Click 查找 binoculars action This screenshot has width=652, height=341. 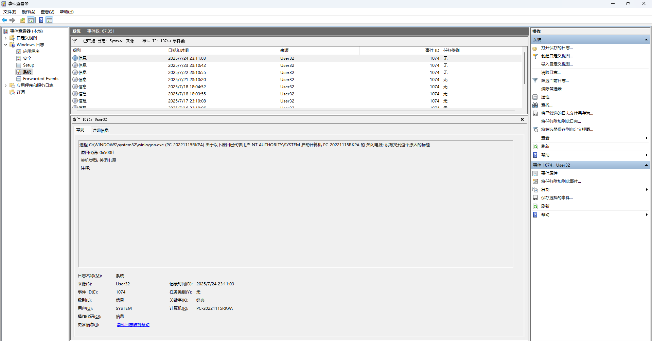(547, 105)
